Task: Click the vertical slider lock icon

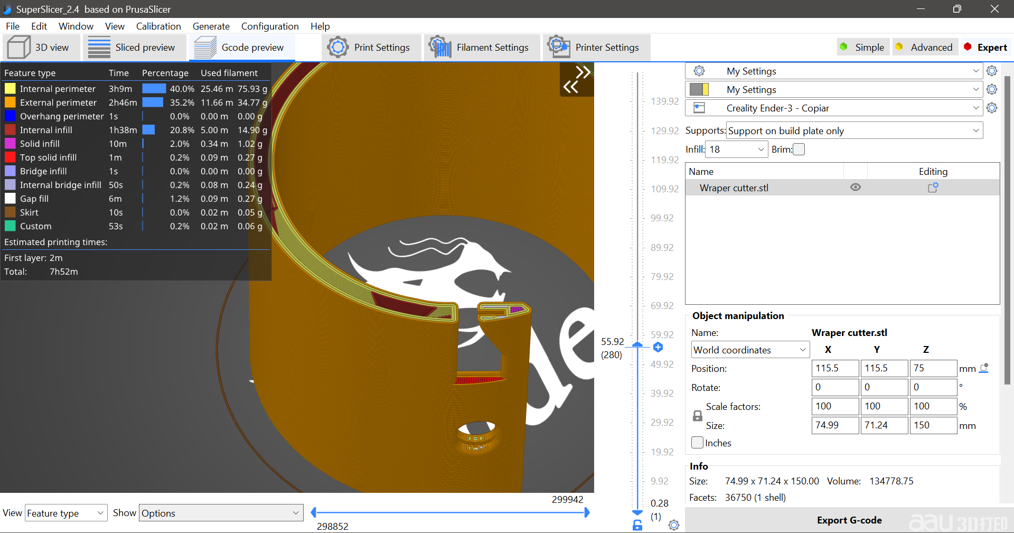Action: pos(637,525)
